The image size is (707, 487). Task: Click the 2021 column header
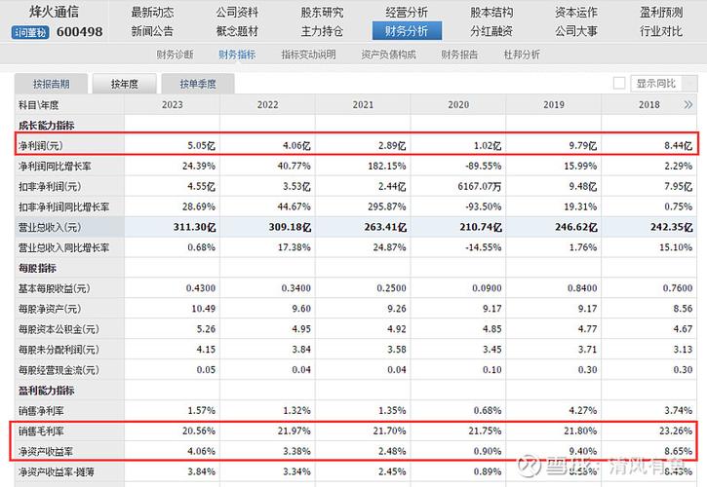(x=363, y=105)
